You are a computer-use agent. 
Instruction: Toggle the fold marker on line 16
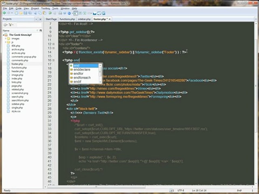pyautogui.click(x=53, y=60)
